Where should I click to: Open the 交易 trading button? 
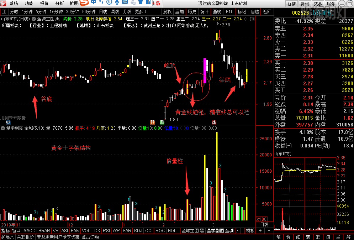click(x=318, y=4)
